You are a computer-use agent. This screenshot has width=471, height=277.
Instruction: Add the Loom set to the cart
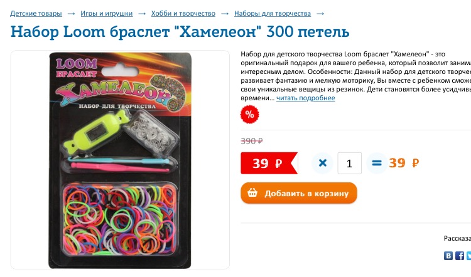pyautogui.click(x=299, y=193)
